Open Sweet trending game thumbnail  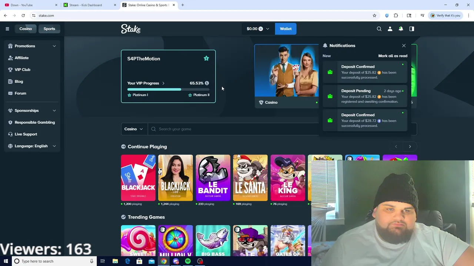138,241
